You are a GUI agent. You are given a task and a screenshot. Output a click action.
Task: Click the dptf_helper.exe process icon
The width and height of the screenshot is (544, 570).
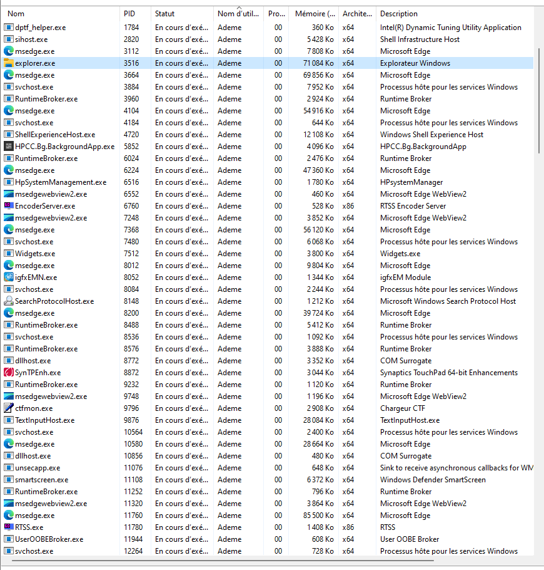(x=8, y=28)
